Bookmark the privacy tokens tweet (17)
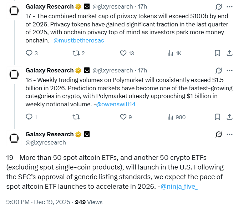 coord(217,53)
